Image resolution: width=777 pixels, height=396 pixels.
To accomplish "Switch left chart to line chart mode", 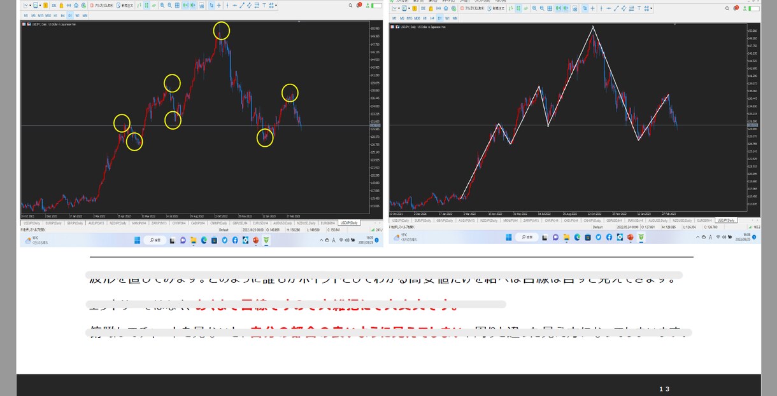I will [x=155, y=6].
